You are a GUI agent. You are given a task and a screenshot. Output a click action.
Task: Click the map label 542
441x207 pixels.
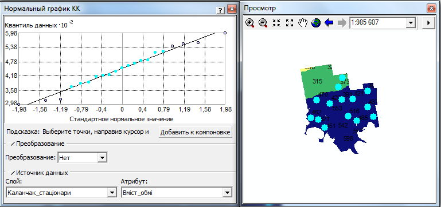pyautogui.click(x=343, y=125)
